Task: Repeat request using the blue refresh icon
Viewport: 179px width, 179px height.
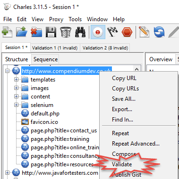Action: (159, 32)
